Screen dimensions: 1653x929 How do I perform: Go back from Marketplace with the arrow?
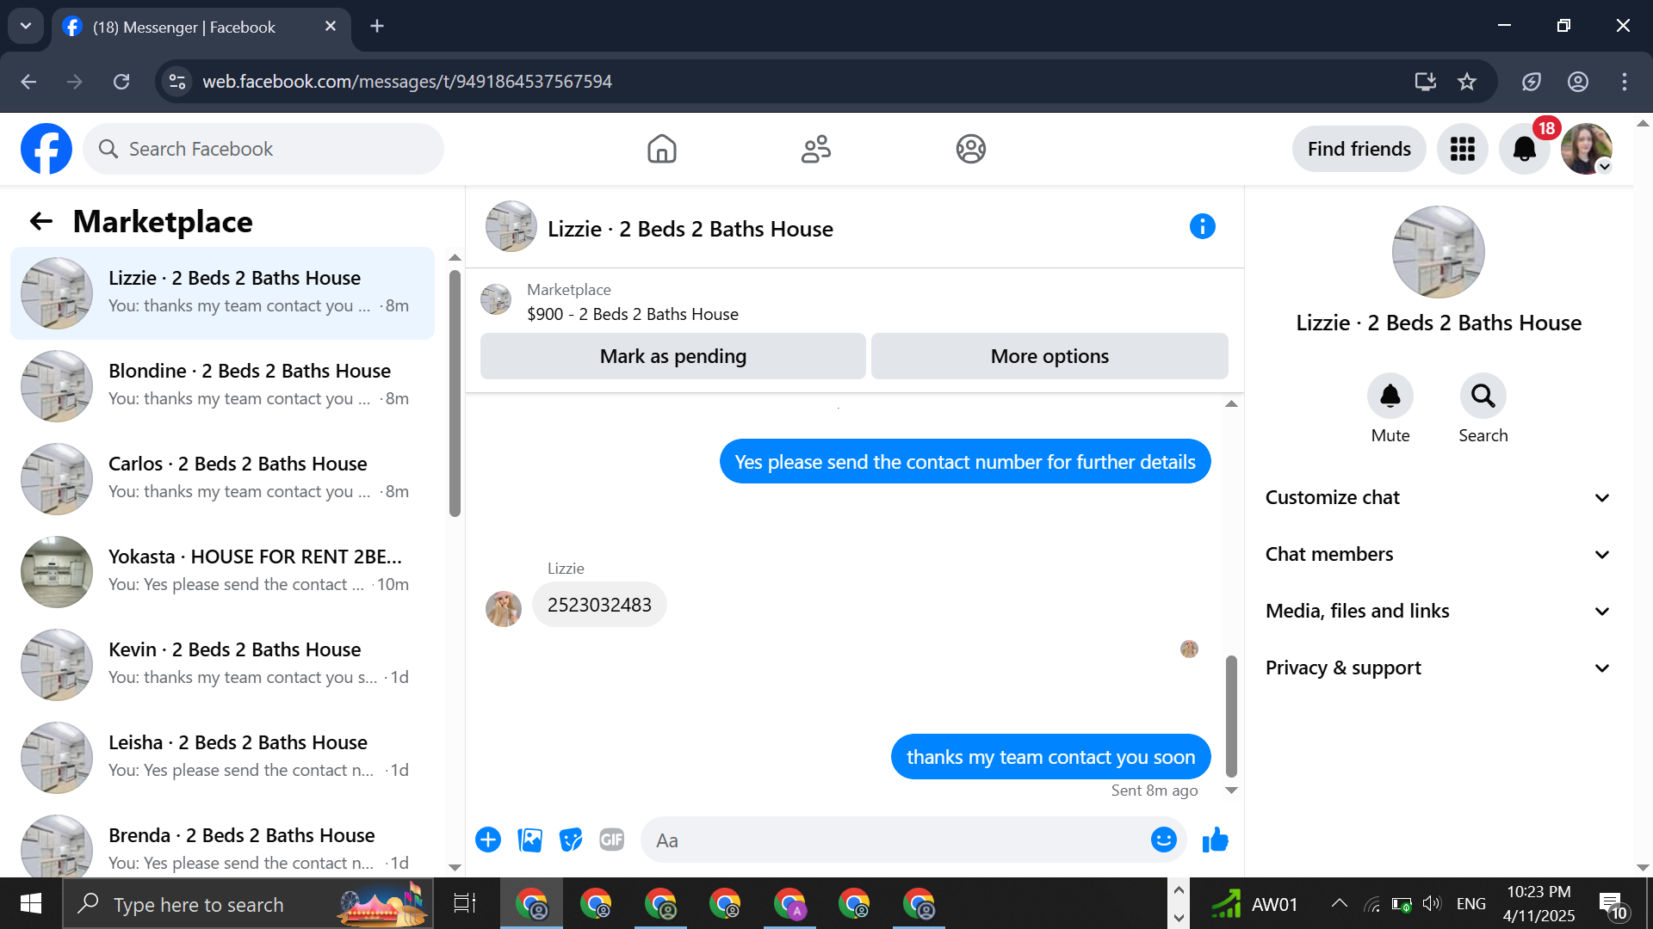point(41,222)
